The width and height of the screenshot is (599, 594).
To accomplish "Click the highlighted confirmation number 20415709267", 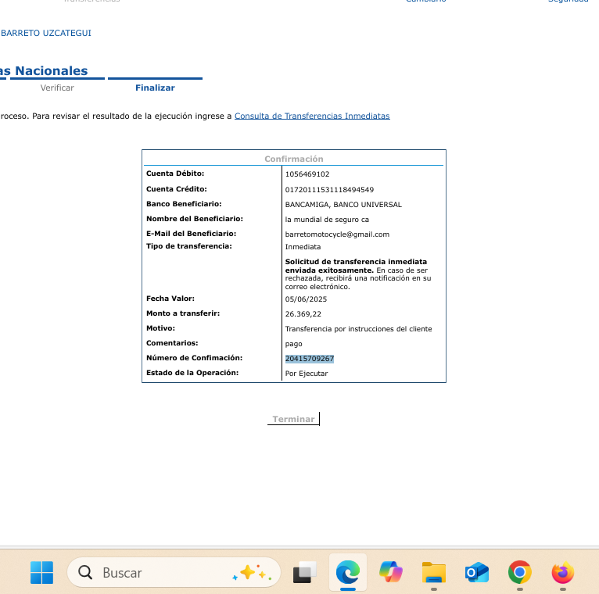I will pyautogui.click(x=310, y=359).
